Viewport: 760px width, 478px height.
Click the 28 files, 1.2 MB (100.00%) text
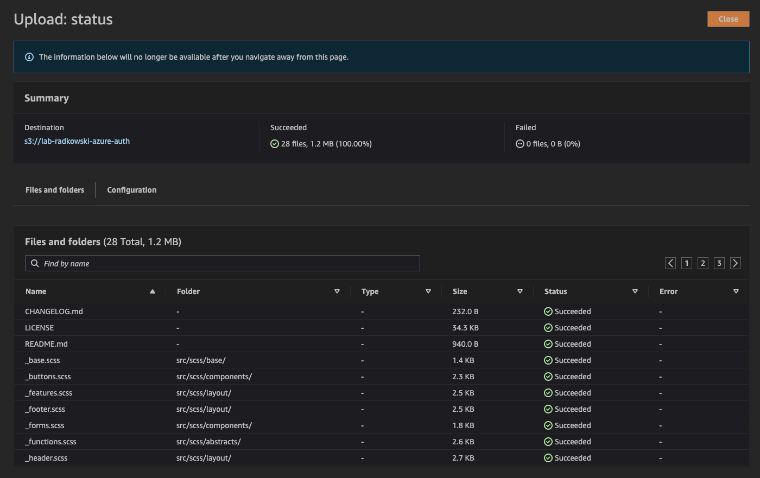tap(326, 144)
